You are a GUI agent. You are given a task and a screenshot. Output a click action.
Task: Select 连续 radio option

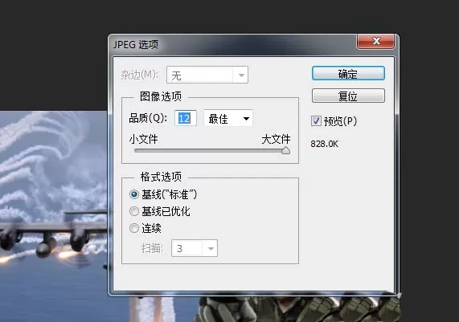(x=134, y=228)
